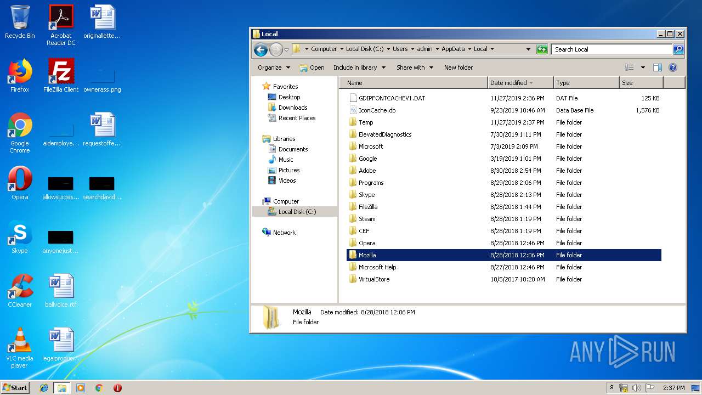
Task: Open Explorer help question-mark icon
Action: [673, 67]
